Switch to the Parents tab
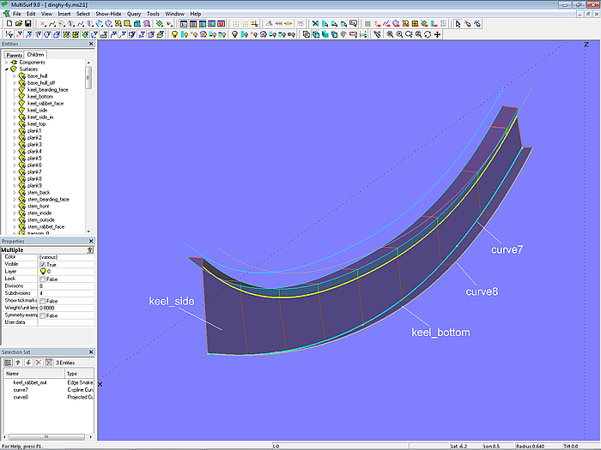The width and height of the screenshot is (601, 450). click(x=15, y=55)
